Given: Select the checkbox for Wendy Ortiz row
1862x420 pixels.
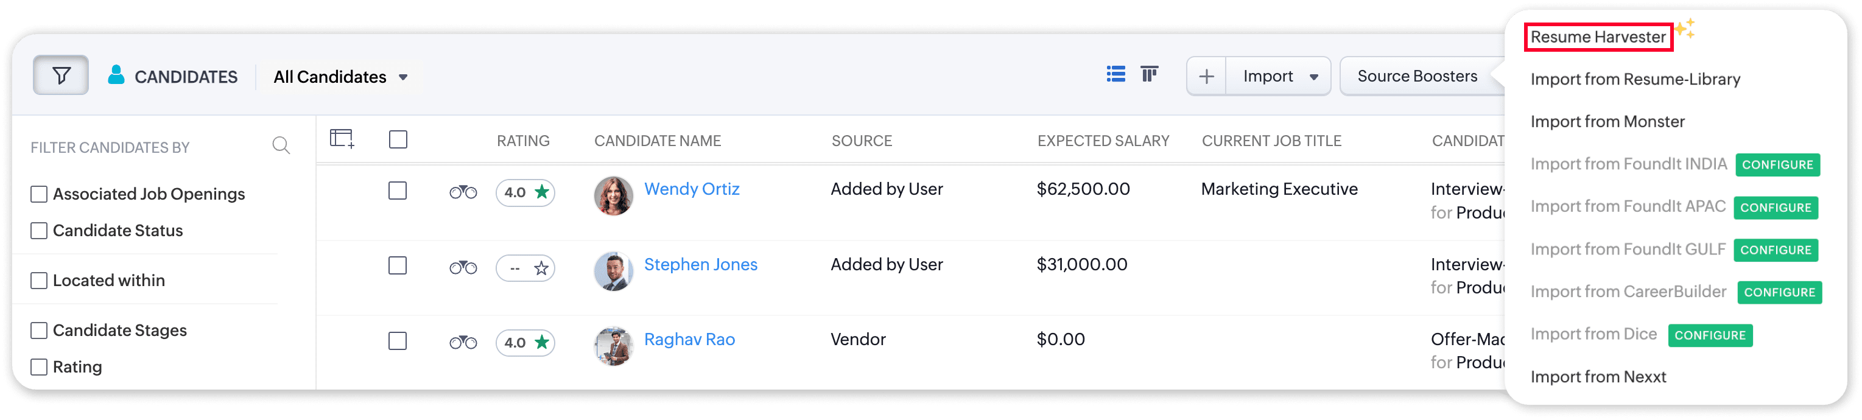Looking at the screenshot, I should [398, 191].
